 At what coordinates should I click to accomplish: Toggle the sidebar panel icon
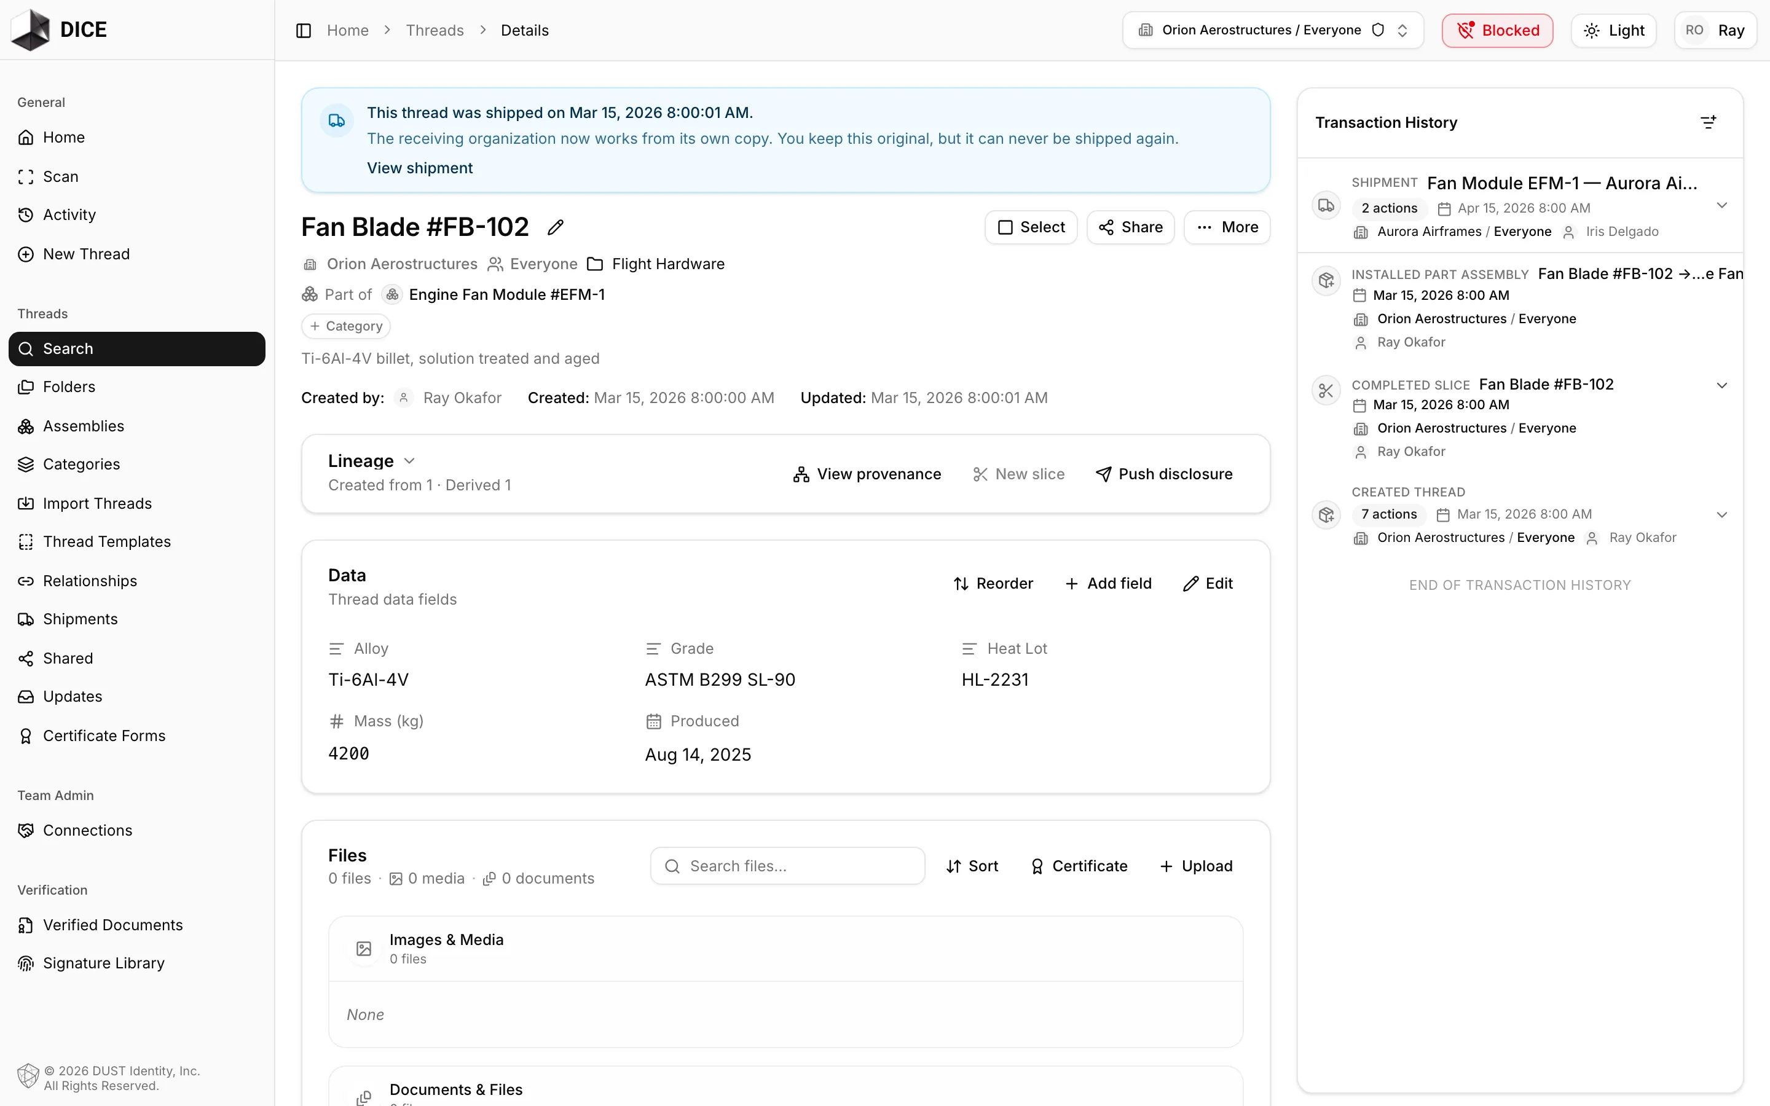(304, 30)
